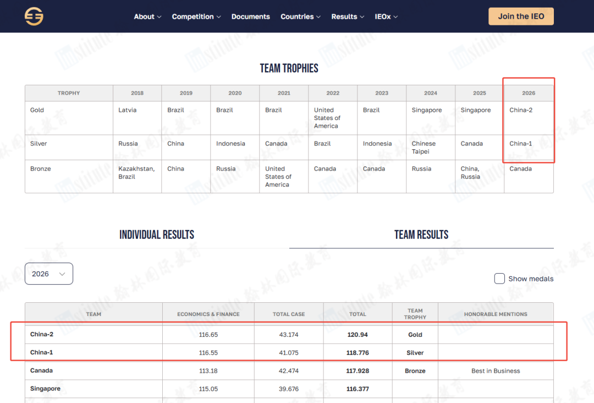This screenshot has width=594, height=403.
Task: Expand the IEOx menu
Action: point(386,17)
